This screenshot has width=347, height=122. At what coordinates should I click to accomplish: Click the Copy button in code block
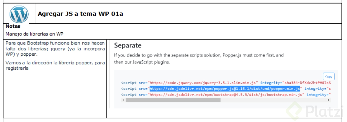pyautogui.click(x=329, y=76)
